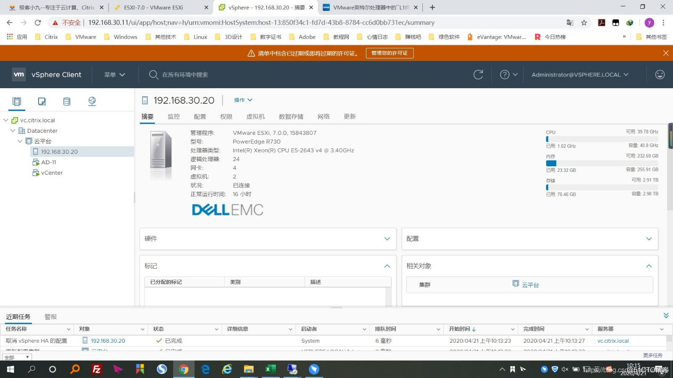This screenshot has width=673, height=378.
Task: Switch to the 更新 tab
Action: pyautogui.click(x=350, y=116)
